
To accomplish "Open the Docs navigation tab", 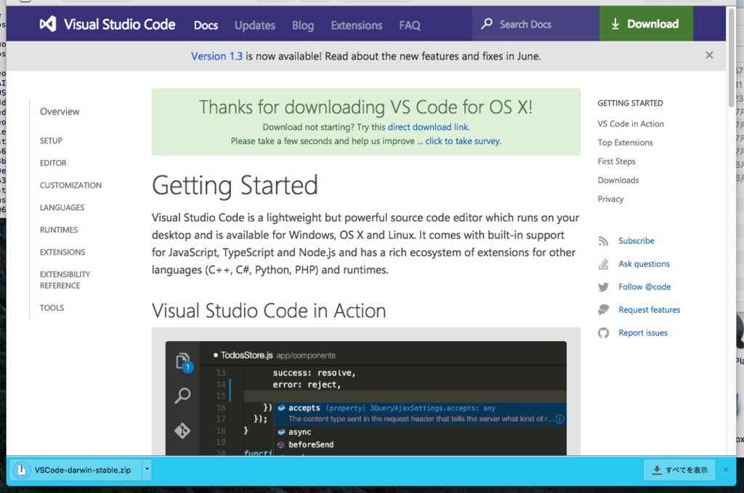I will tap(206, 25).
